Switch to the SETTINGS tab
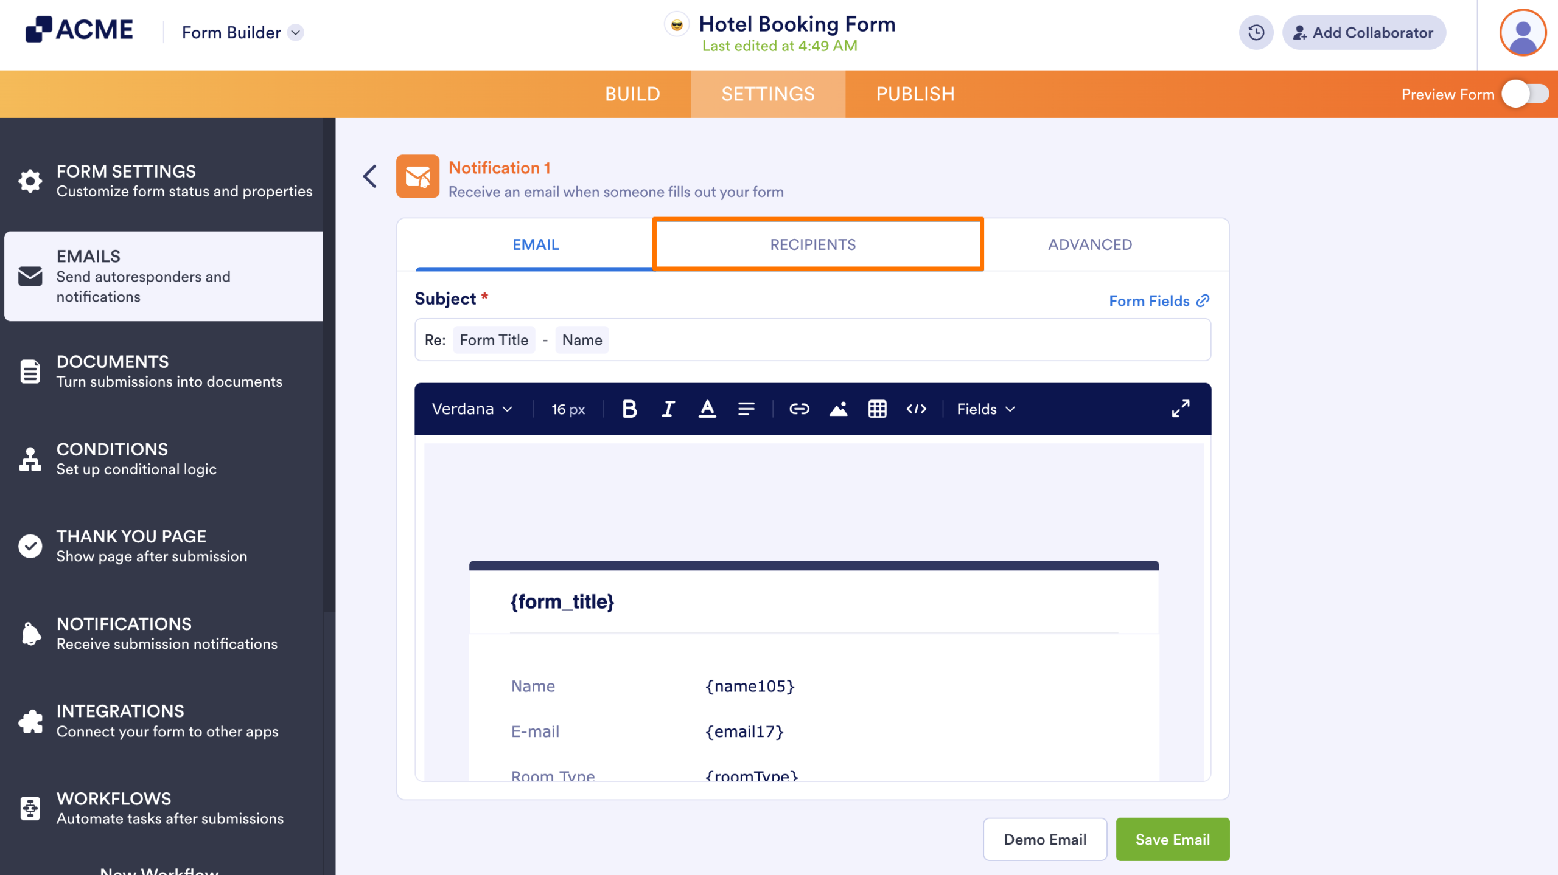The image size is (1558, 875). 767,94
